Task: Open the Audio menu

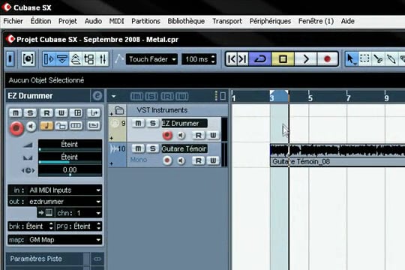Action: 93,21
